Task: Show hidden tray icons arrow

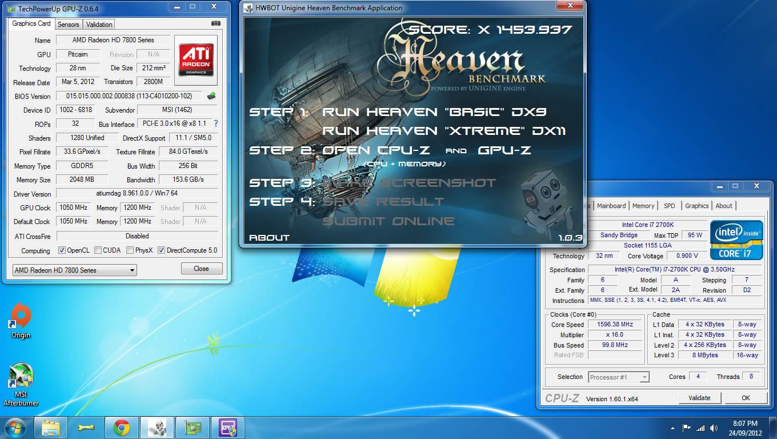Action: [x=673, y=428]
